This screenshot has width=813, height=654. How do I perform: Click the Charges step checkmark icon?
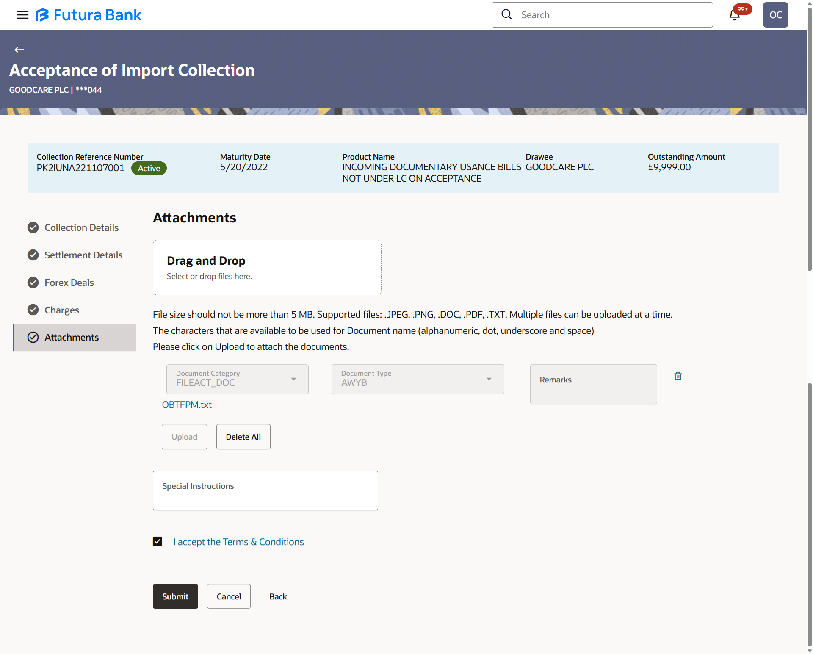33,310
